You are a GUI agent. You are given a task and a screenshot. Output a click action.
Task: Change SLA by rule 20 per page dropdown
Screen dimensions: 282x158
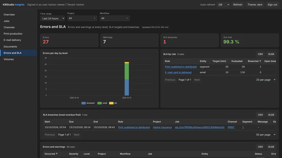tap(265, 80)
